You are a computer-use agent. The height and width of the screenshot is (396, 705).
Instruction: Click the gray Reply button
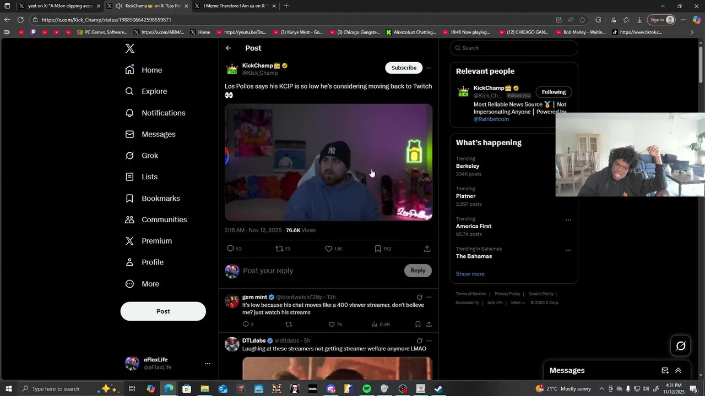(x=418, y=271)
